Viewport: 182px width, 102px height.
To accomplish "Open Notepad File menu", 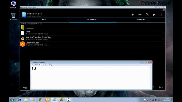I will click(x=33, y=65).
